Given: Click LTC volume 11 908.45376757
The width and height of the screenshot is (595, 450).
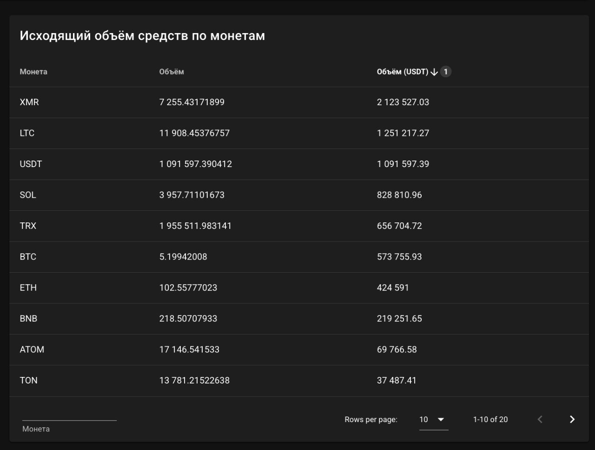Looking at the screenshot, I should (194, 133).
